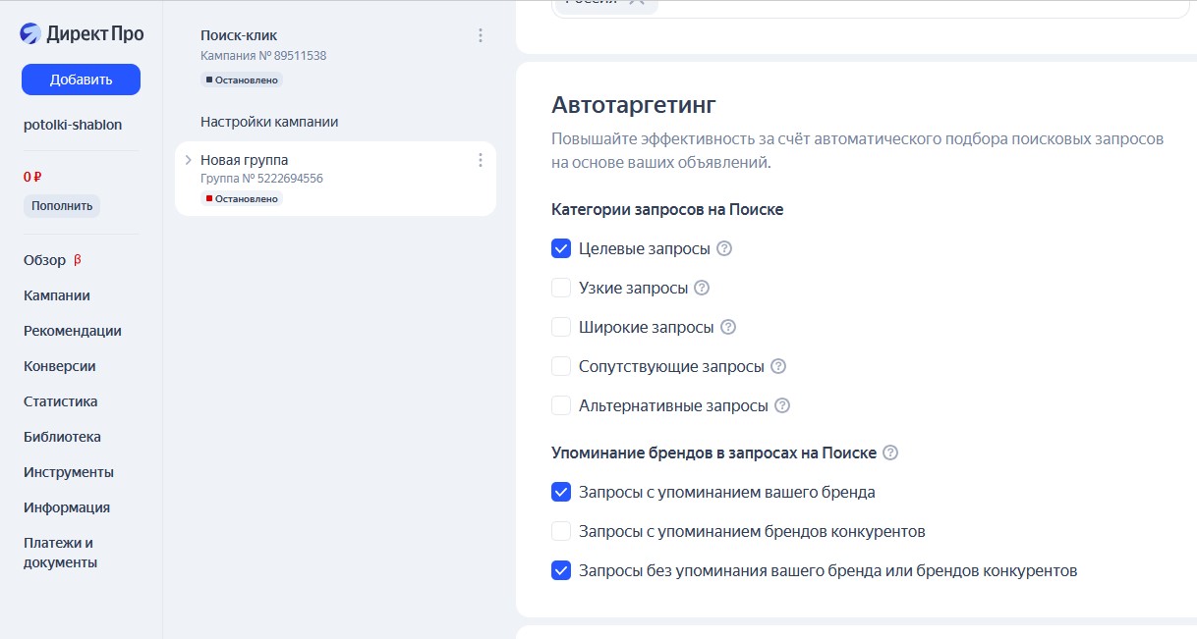Uncheck the Целевые запросы checkbox
This screenshot has width=1197, height=639.
coord(561,249)
